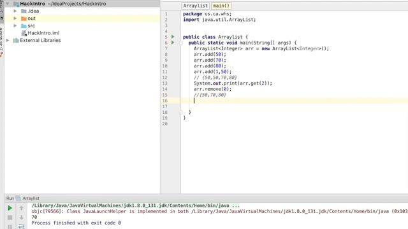The height and width of the screenshot is (229, 408).
Task: Click the down stack trace arrow
Action: 21,218
